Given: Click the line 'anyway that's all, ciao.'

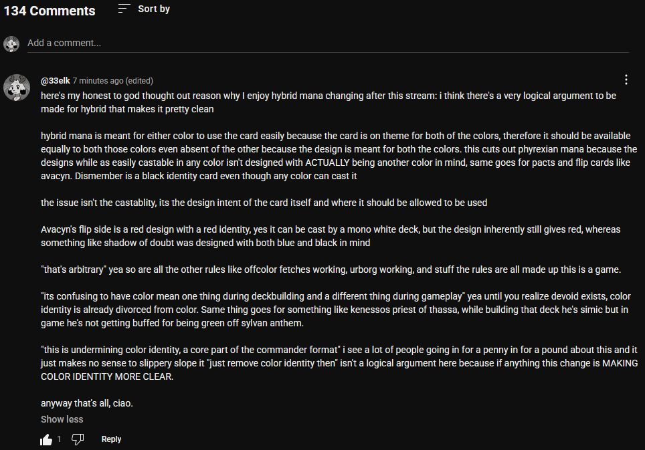Looking at the screenshot, I should point(87,403).
